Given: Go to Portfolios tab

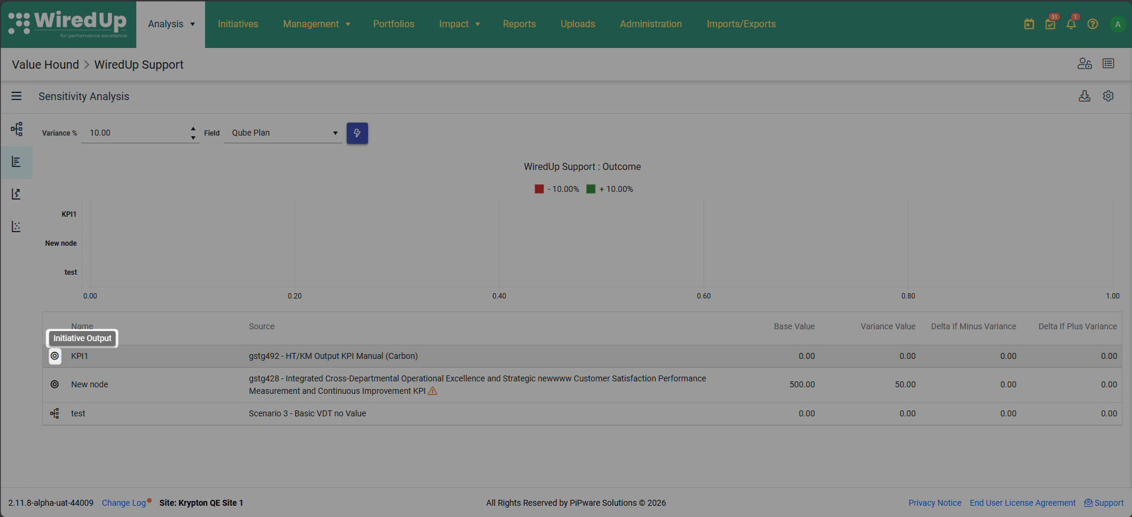Looking at the screenshot, I should [394, 24].
